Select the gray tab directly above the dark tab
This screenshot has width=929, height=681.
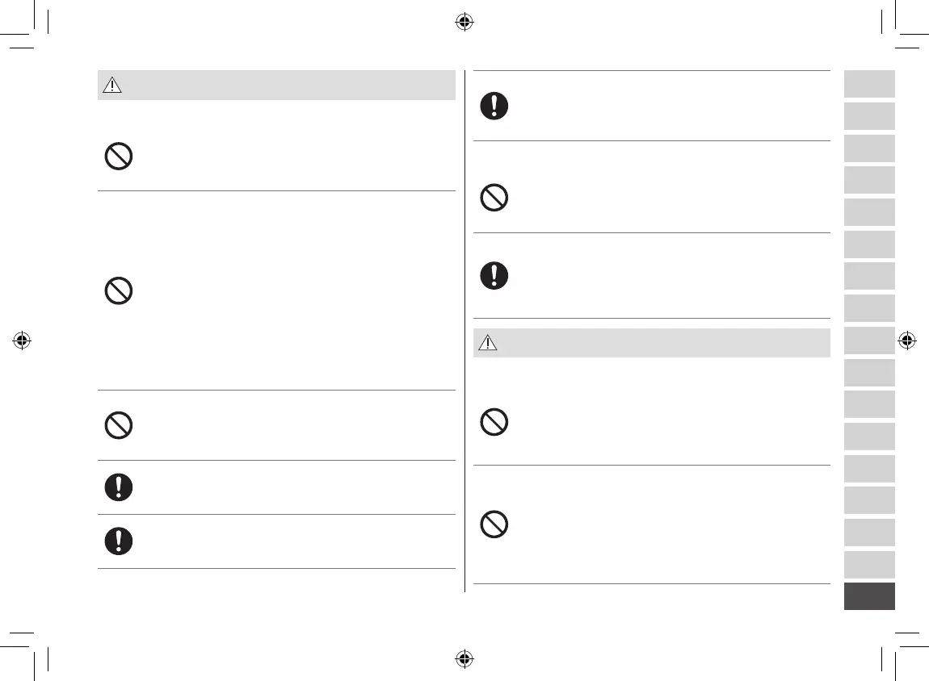click(869, 565)
